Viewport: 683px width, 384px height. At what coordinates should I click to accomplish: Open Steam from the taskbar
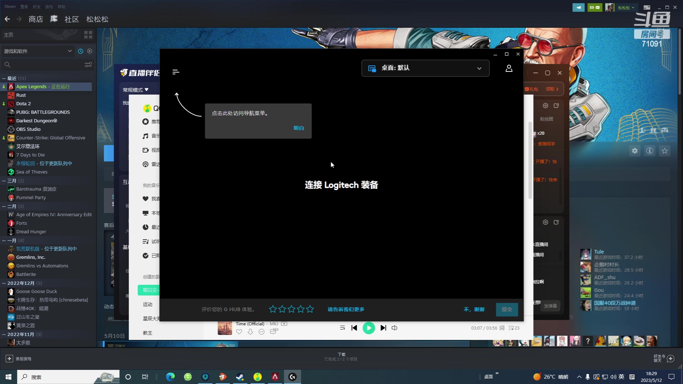tap(240, 377)
